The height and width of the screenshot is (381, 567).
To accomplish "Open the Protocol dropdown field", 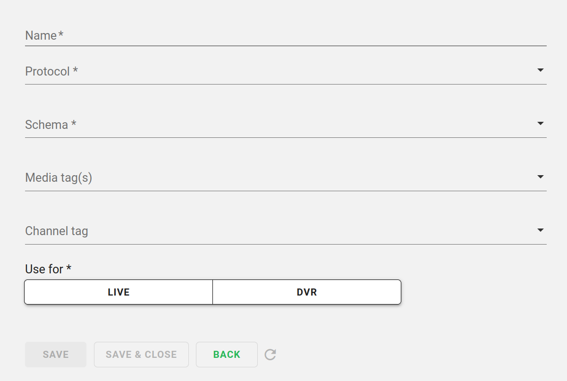I will tap(283, 72).
